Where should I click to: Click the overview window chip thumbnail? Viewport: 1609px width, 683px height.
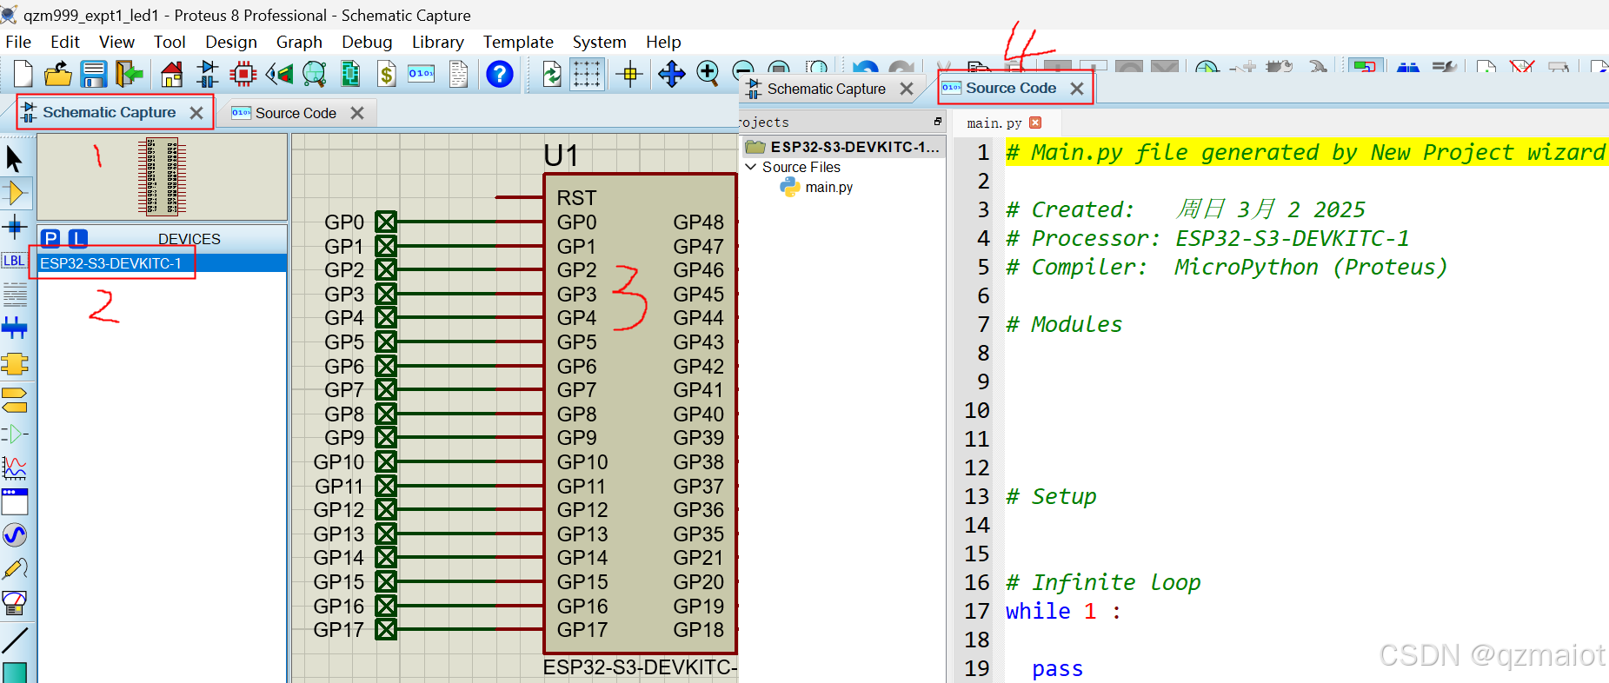(x=162, y=176)
